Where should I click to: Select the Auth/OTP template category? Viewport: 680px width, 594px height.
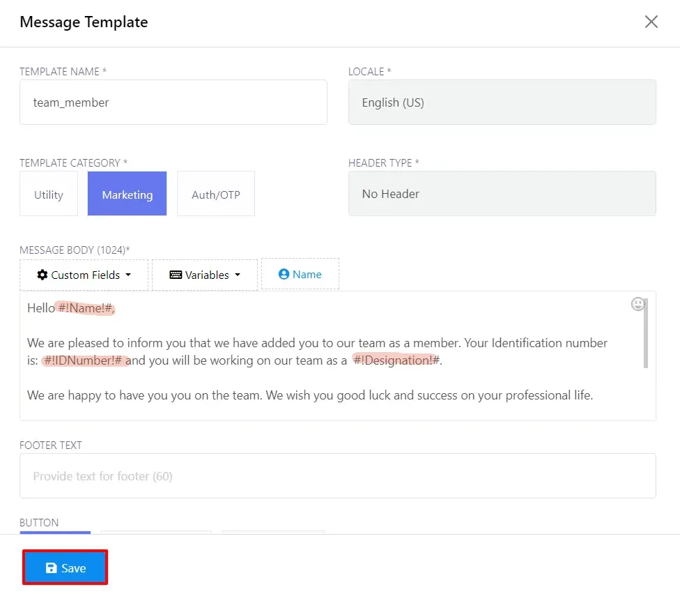(x=216, y=194)
